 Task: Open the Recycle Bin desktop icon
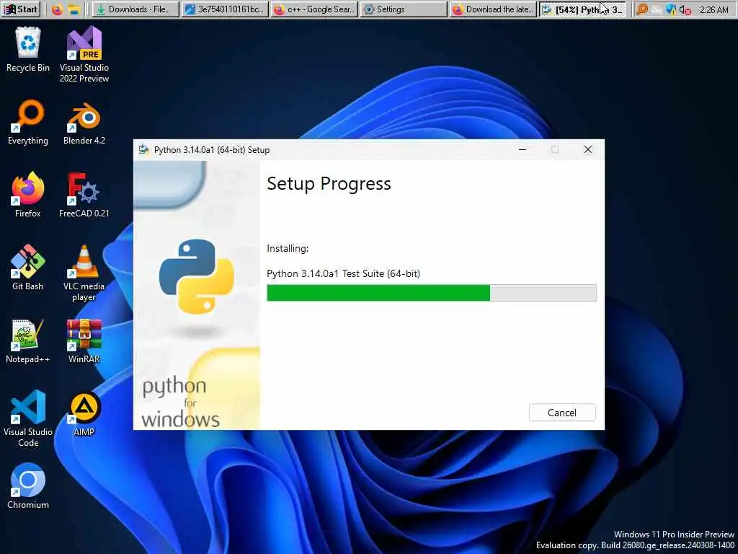pos(28,49)
